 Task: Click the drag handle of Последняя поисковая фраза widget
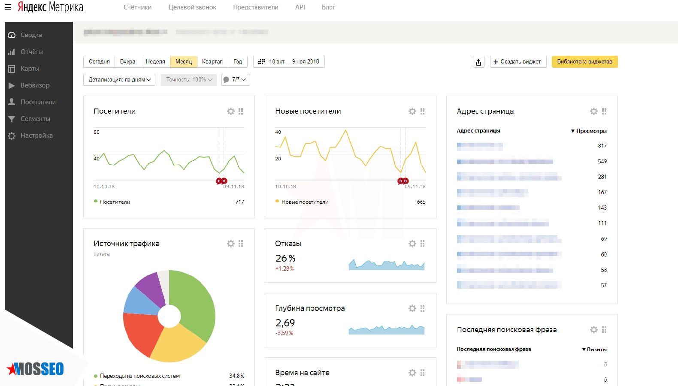click(x=604, y=329)
